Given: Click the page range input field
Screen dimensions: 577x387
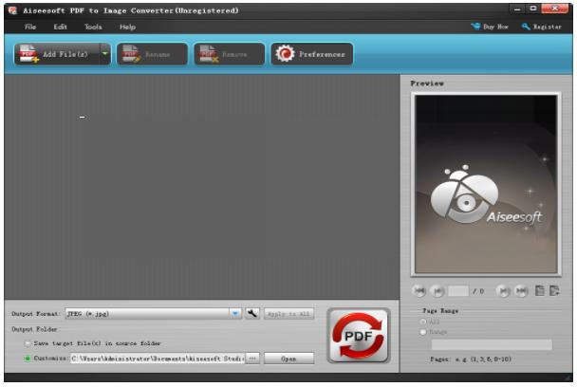Looking at the screenshot, I should [x=492, y=345].
